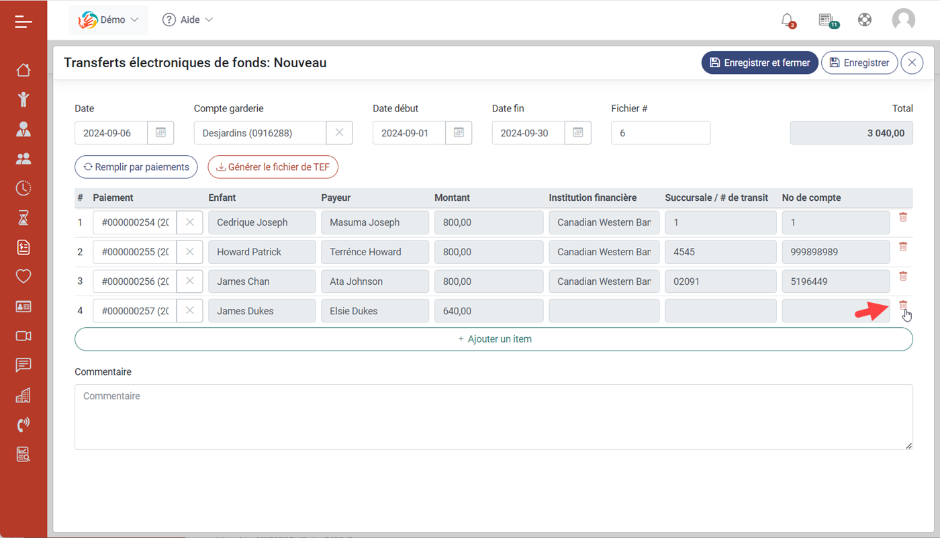
Task: Click into the Commentaire text area
Action: tap(493, 417)
